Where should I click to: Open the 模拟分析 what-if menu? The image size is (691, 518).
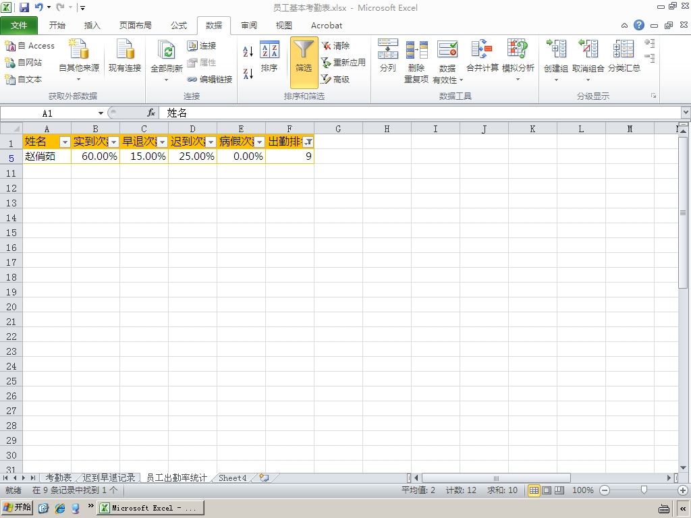click(x=518, y=60)
